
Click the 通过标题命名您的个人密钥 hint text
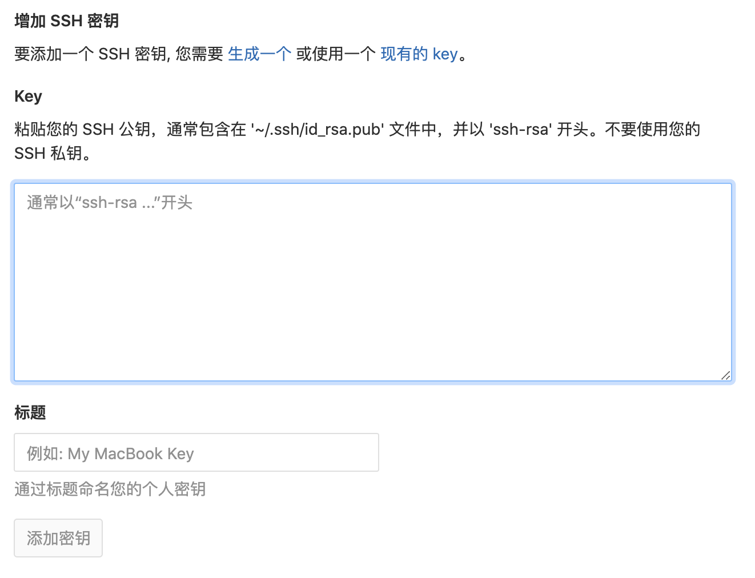[110, 489]
